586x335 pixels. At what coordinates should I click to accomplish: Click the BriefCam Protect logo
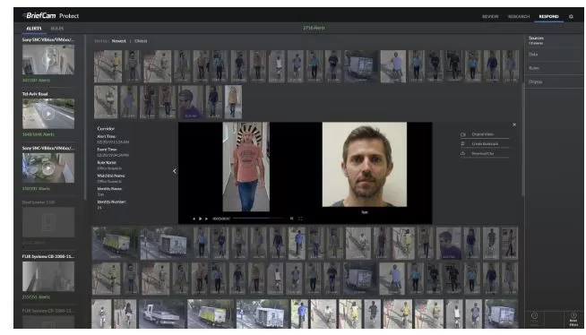point(50,16)
